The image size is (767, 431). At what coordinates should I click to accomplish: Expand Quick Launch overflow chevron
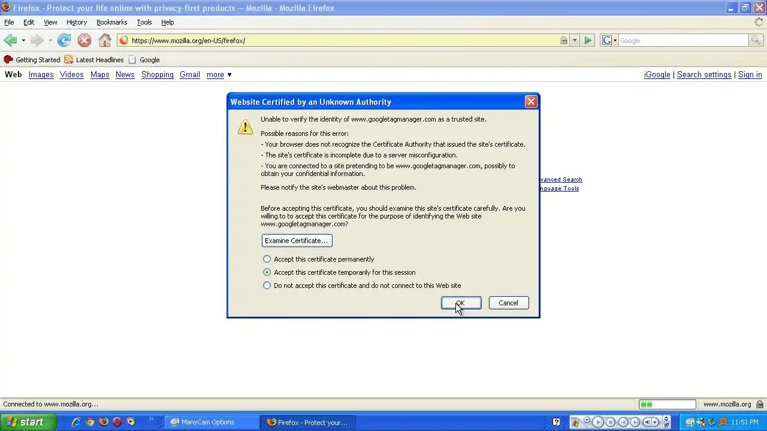tap(152, 419)
